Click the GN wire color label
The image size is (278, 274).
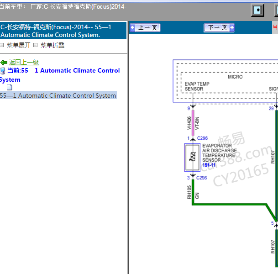pyautogui.click(x=197, y=195)
